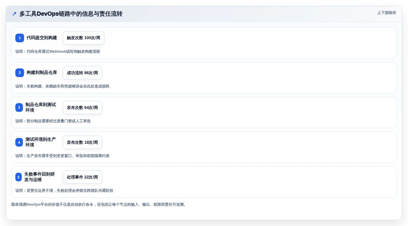Screen dimensions: 408x226
Task: Select step badge 5 for 失败事件回到研发与运维
Action: coord(19,177)
